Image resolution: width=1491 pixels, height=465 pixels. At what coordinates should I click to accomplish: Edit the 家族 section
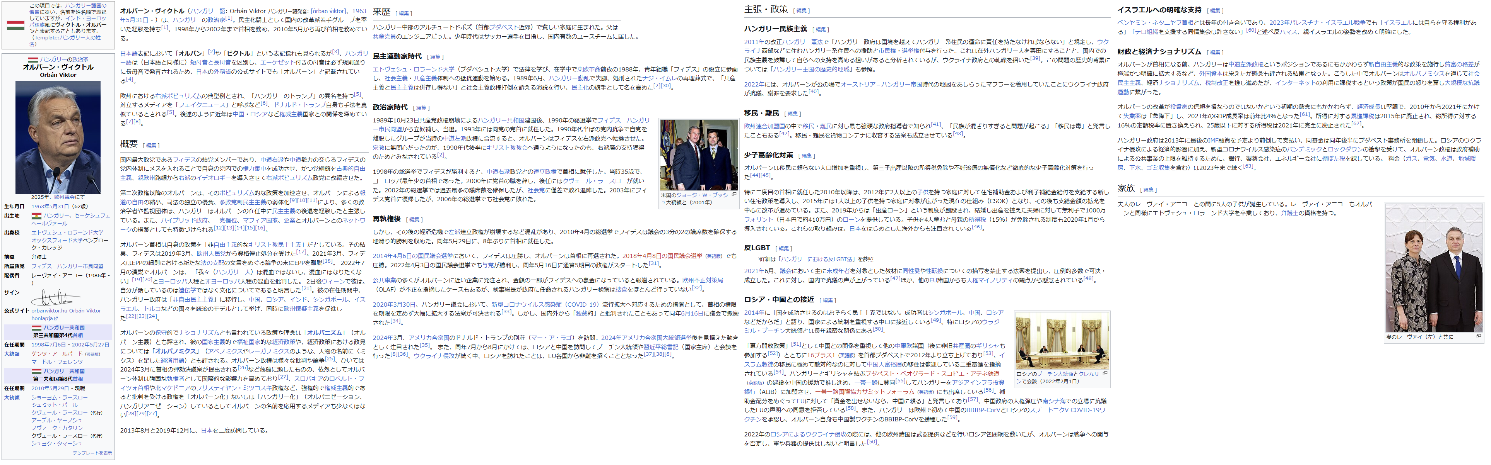[1148, 190]
